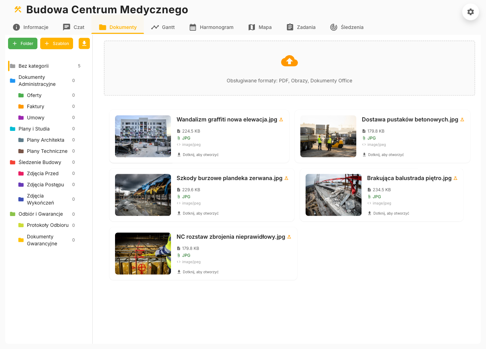The width and height of the screenshot is (486, 349).
Task: Switch to the Gantt tab
Action: tap(163, 27)
